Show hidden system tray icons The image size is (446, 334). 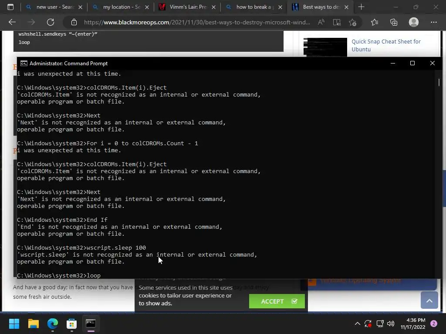click(358, 324)
